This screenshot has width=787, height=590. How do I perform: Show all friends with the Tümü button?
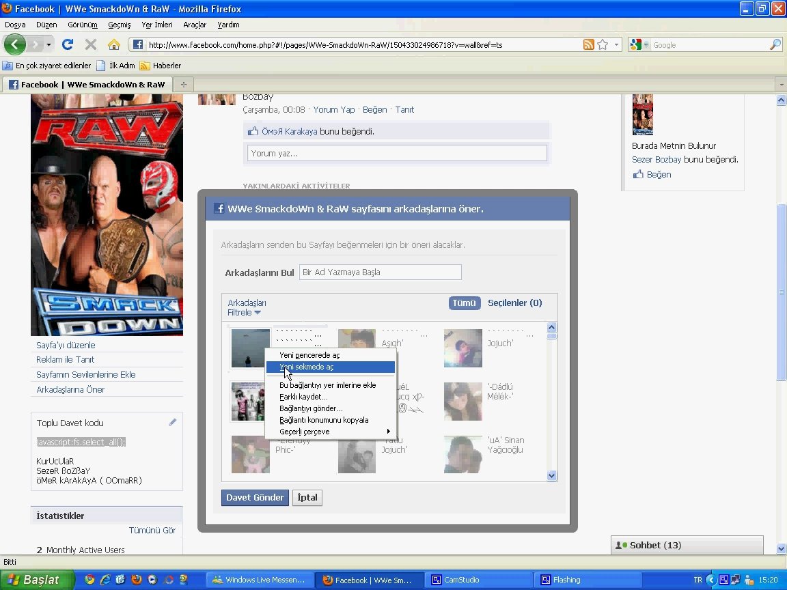point(465,303)
